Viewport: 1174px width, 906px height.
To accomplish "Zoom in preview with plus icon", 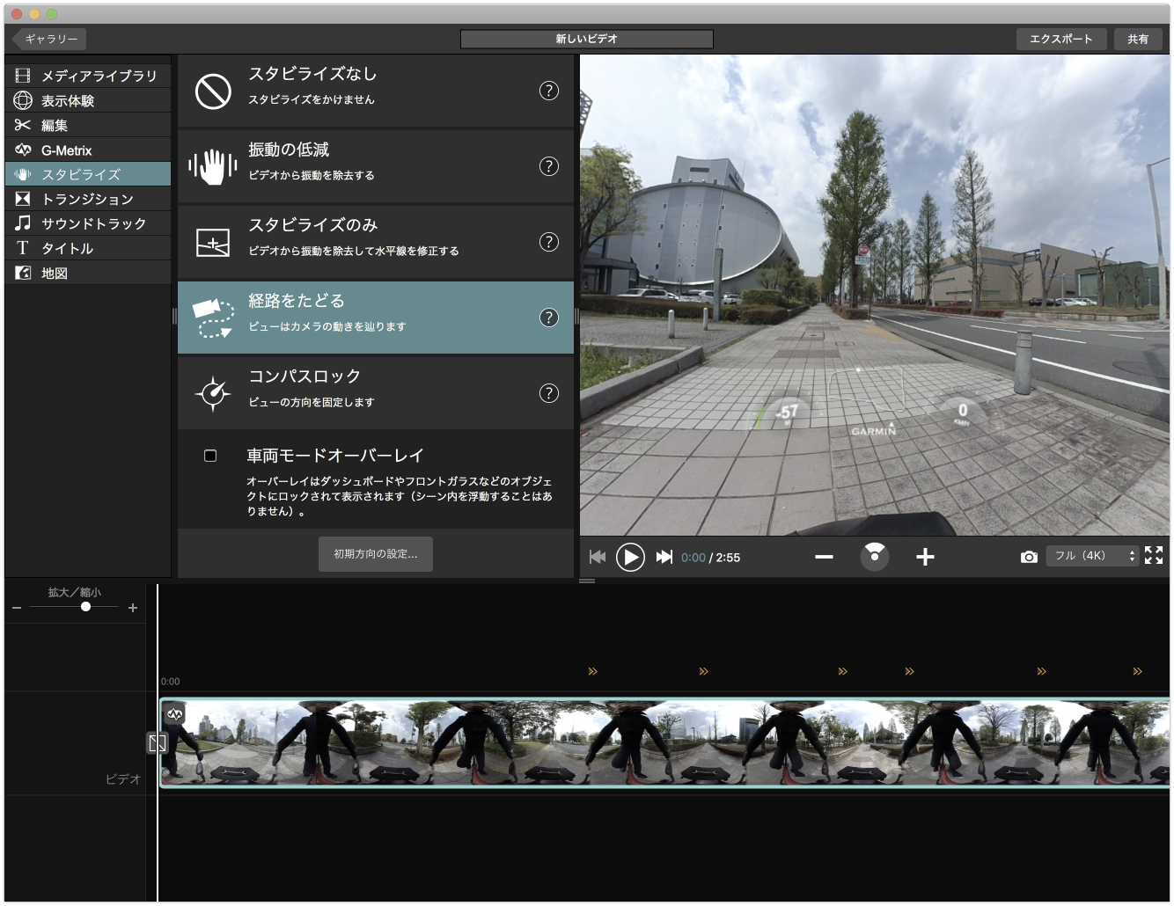I will [x=925, y=557].
